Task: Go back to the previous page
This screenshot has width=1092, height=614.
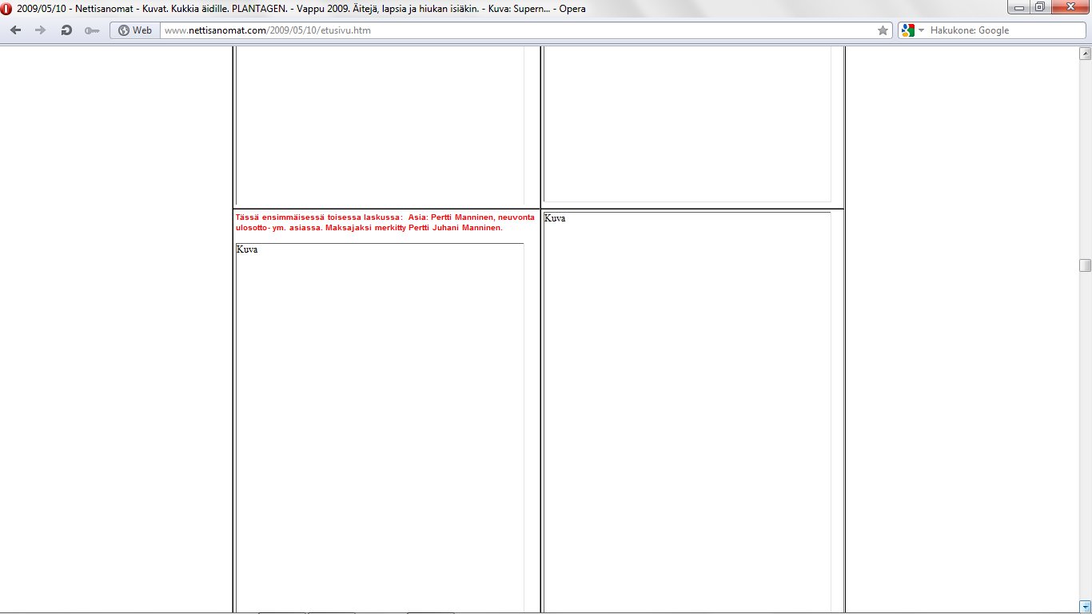Action: [x=16, y=30]
